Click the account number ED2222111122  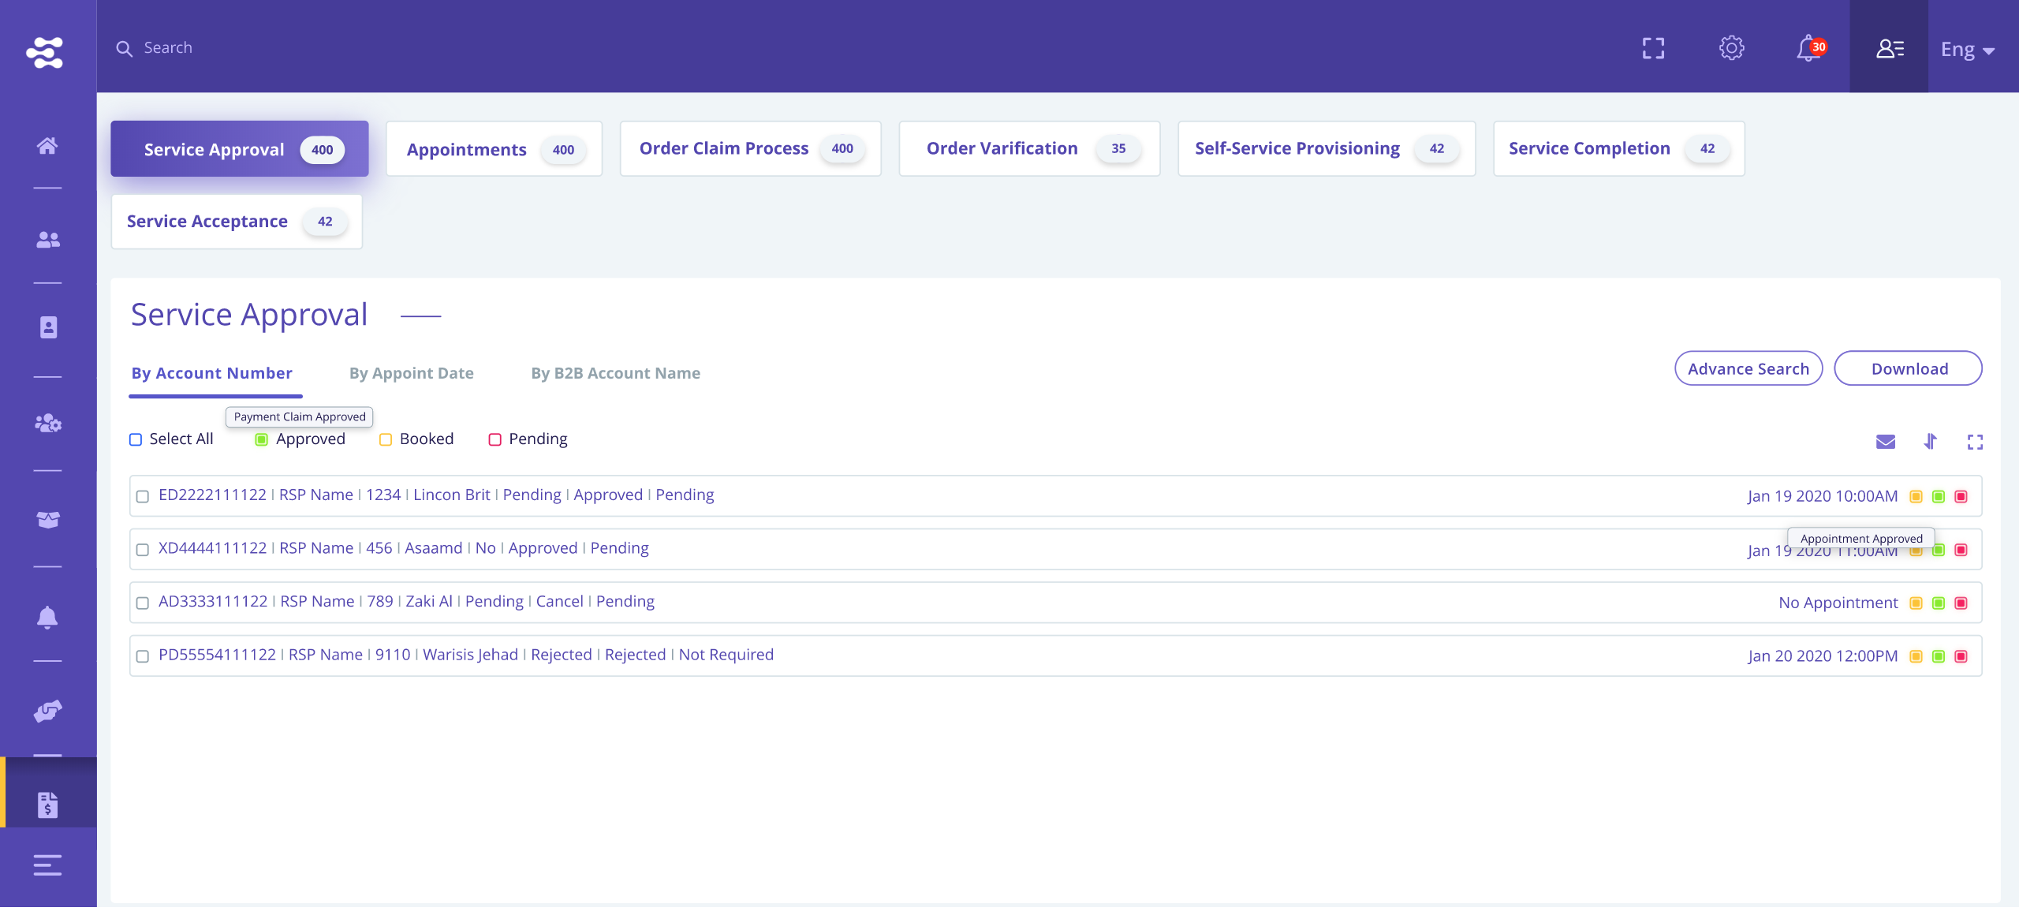(212, 495)
